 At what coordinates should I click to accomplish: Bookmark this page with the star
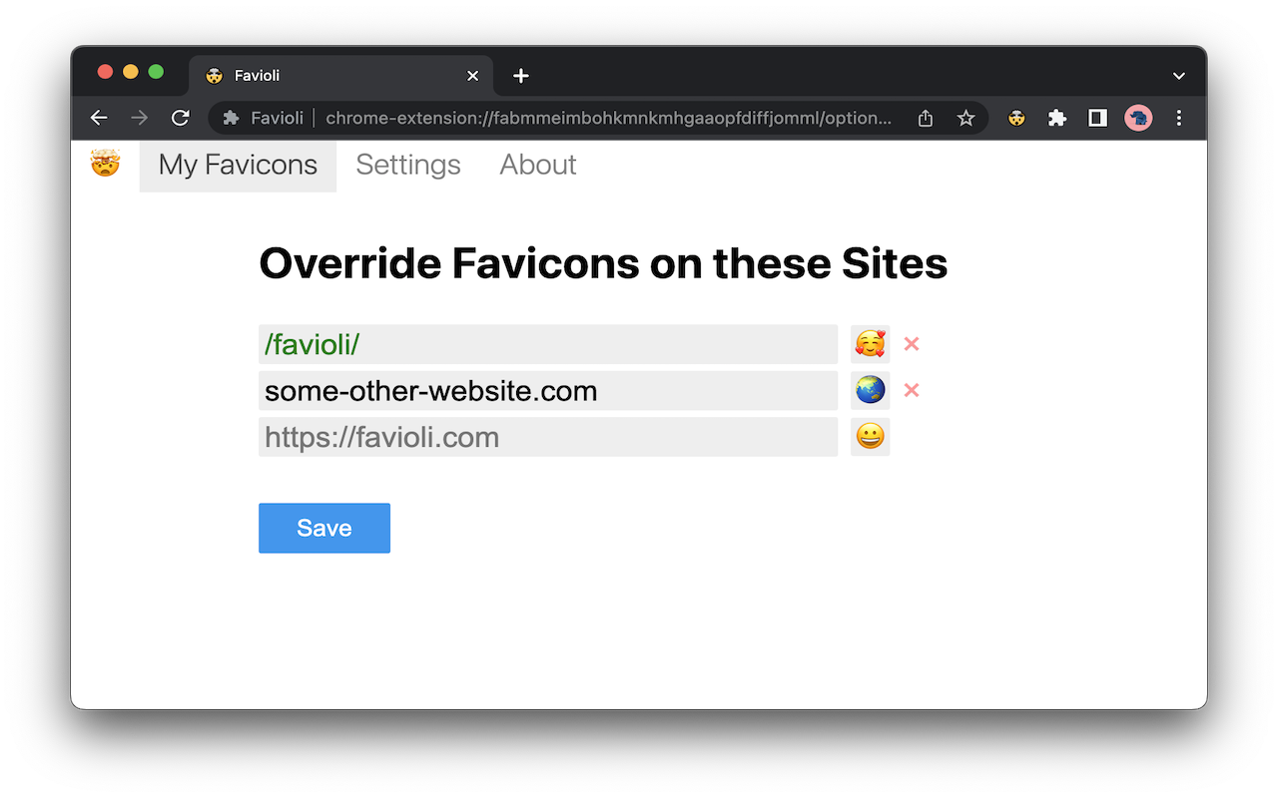[x=965, y=118]
